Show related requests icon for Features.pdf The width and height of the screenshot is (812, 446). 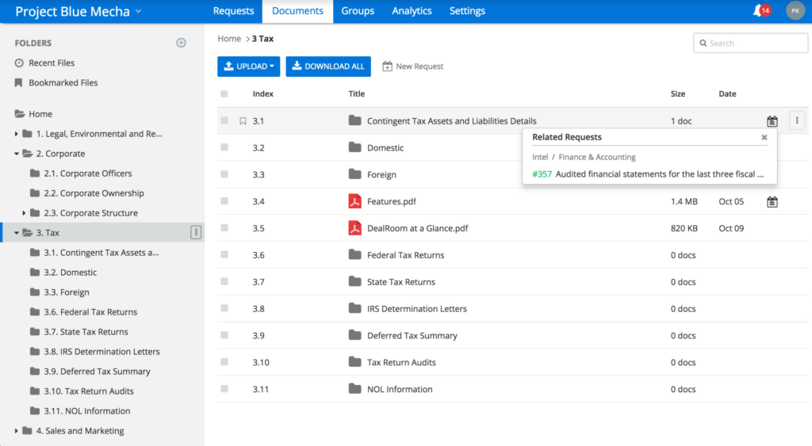[772, 202]
